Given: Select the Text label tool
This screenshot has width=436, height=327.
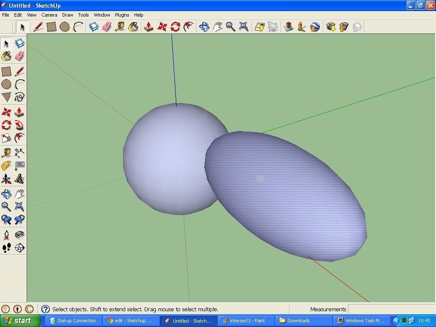Looking at the screenshot, I should click(x=20, y=166).
